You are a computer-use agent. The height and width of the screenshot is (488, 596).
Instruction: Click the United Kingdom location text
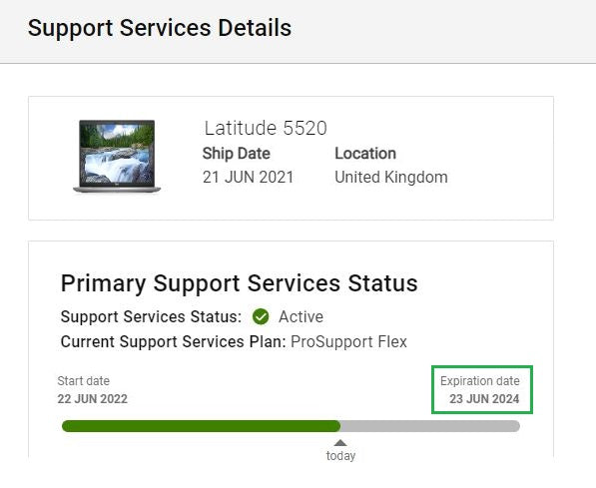coord(391,177)
